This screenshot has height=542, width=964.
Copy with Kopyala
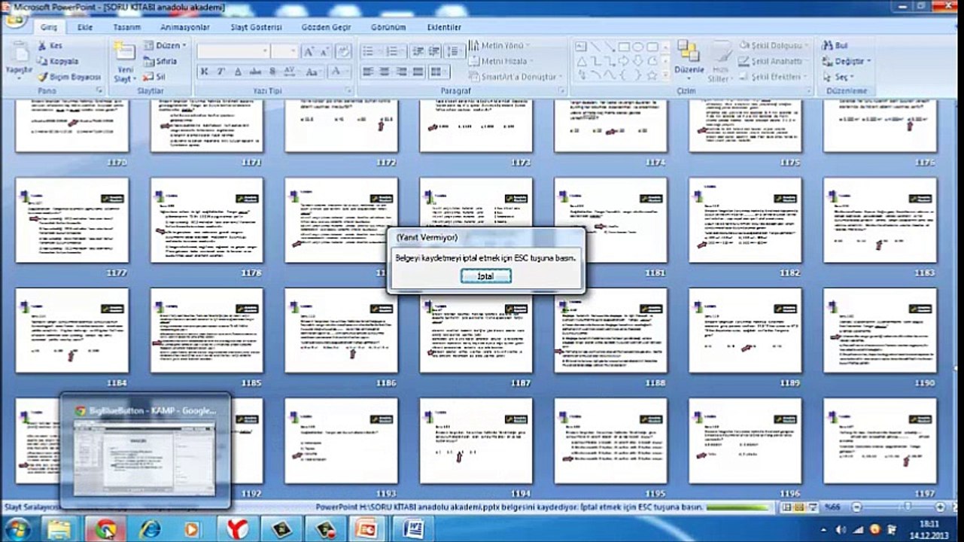58,61
